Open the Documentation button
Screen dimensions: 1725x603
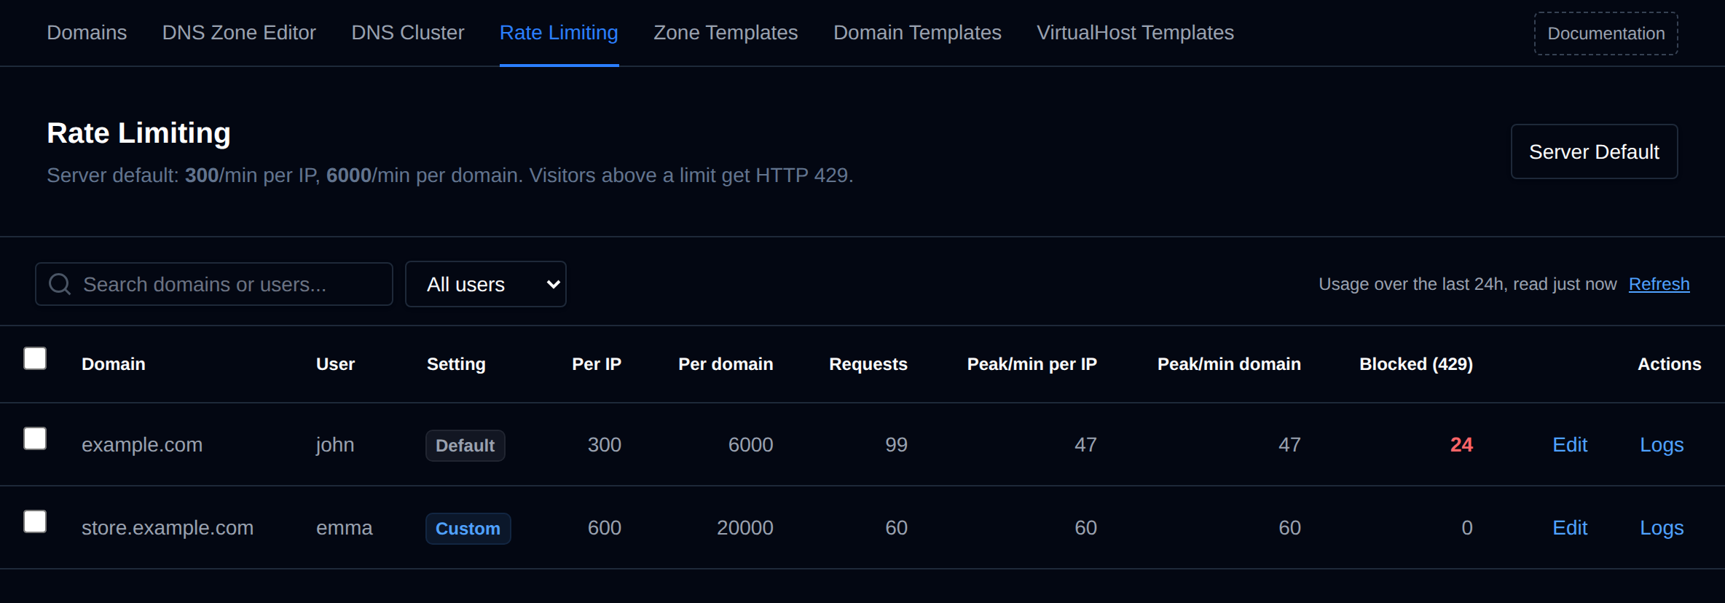[1606, 33]
